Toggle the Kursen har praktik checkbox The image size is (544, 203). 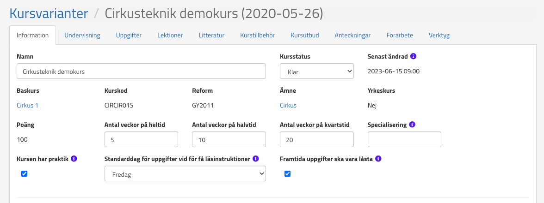[25, 174]
